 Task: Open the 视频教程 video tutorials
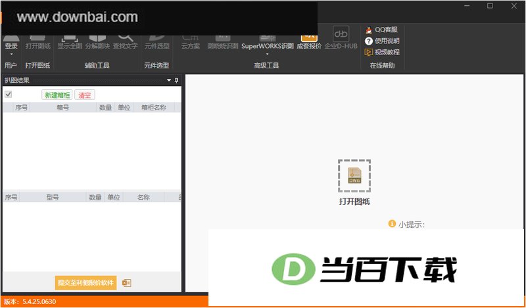tap(382, 53)
